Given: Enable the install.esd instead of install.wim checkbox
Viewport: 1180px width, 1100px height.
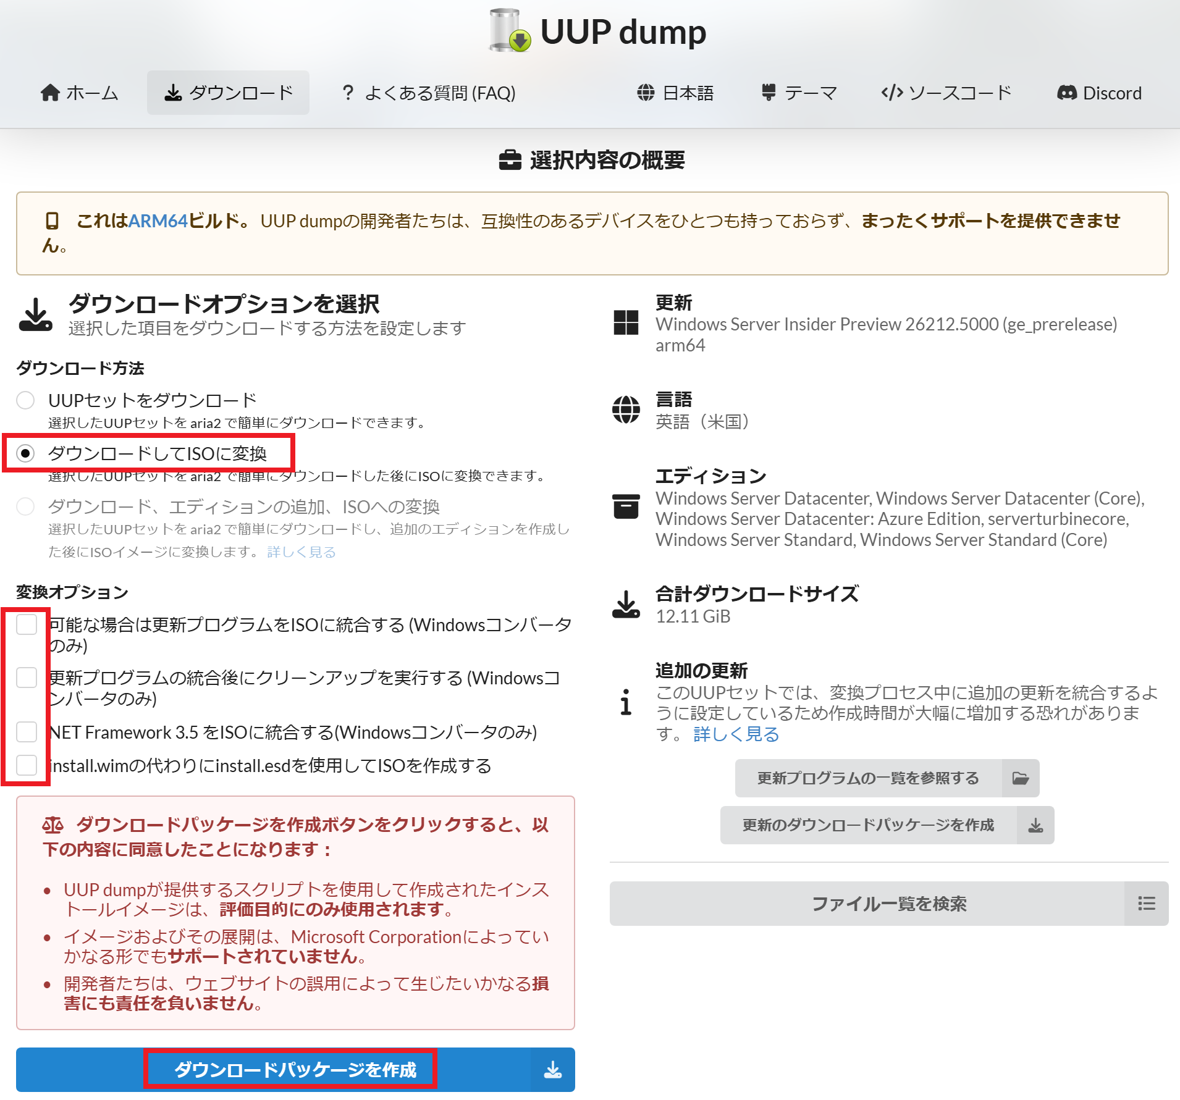Looking at the screenshot, I should 27,765.
